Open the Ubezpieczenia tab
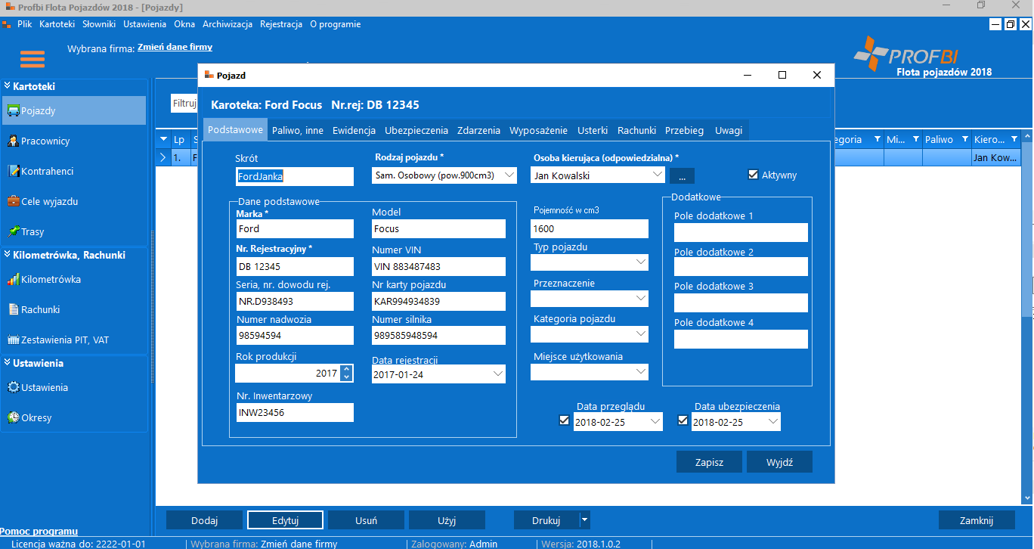Viewport: 1034px width, 549px height. (416, 130)
